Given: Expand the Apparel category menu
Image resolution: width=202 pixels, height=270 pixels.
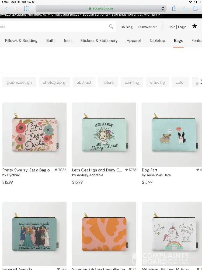Looking at the screenshot, I should 134,40.
